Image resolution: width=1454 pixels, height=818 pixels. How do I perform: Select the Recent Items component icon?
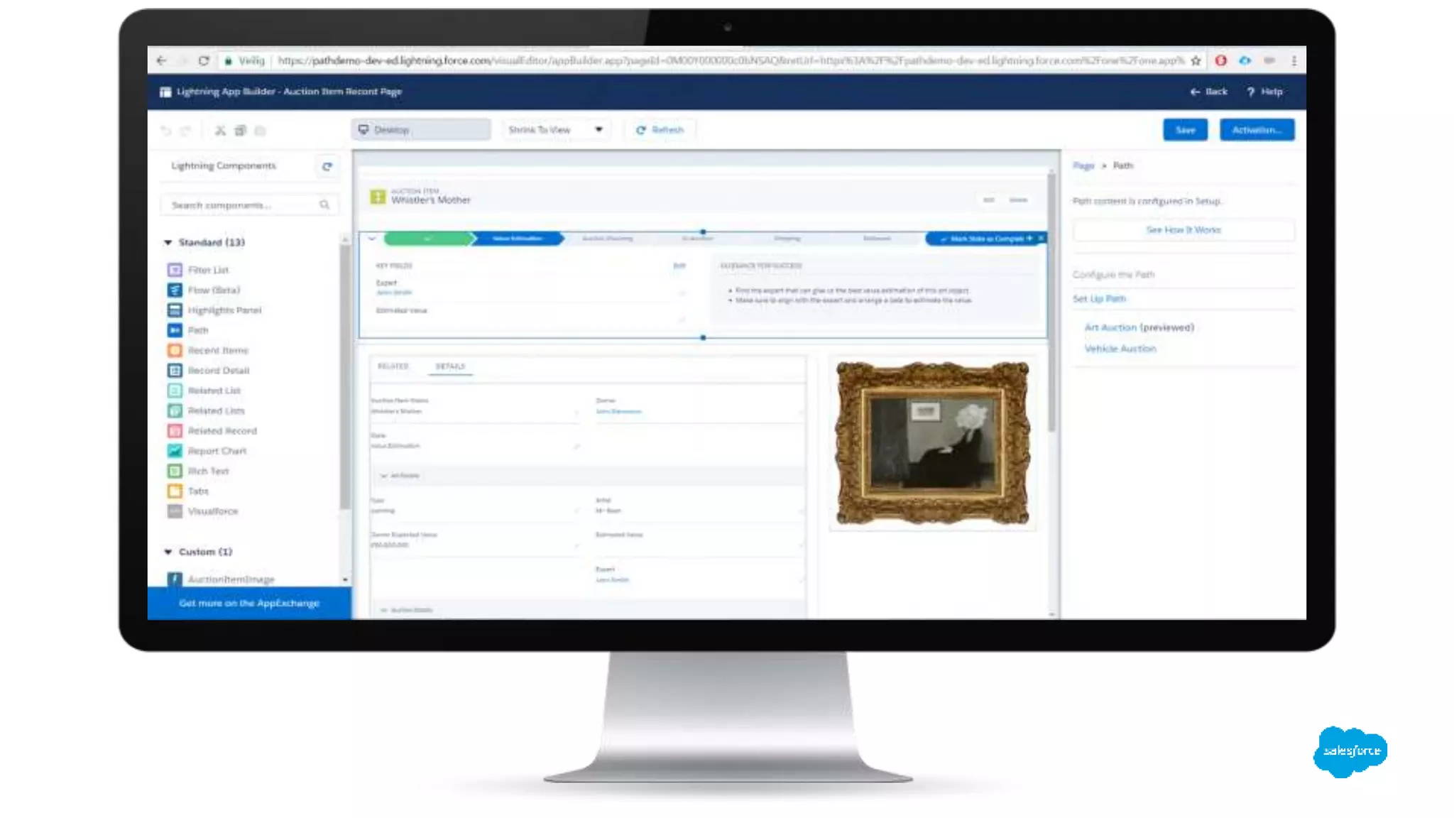click(175, 351)
